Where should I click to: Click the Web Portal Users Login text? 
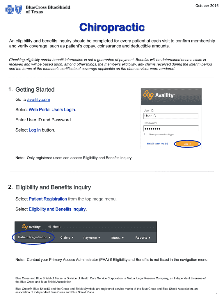click(x=52, y=110)
